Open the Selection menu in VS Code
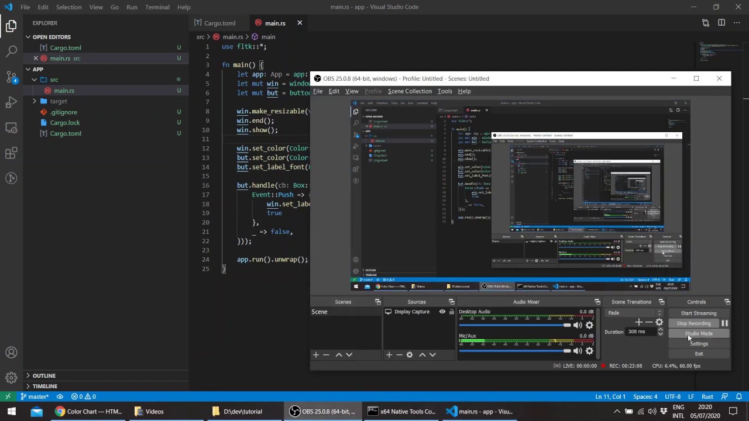 (x=69, y=7)
